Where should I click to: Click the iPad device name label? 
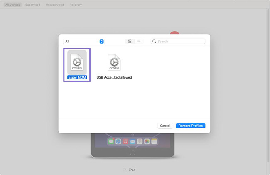132,170
